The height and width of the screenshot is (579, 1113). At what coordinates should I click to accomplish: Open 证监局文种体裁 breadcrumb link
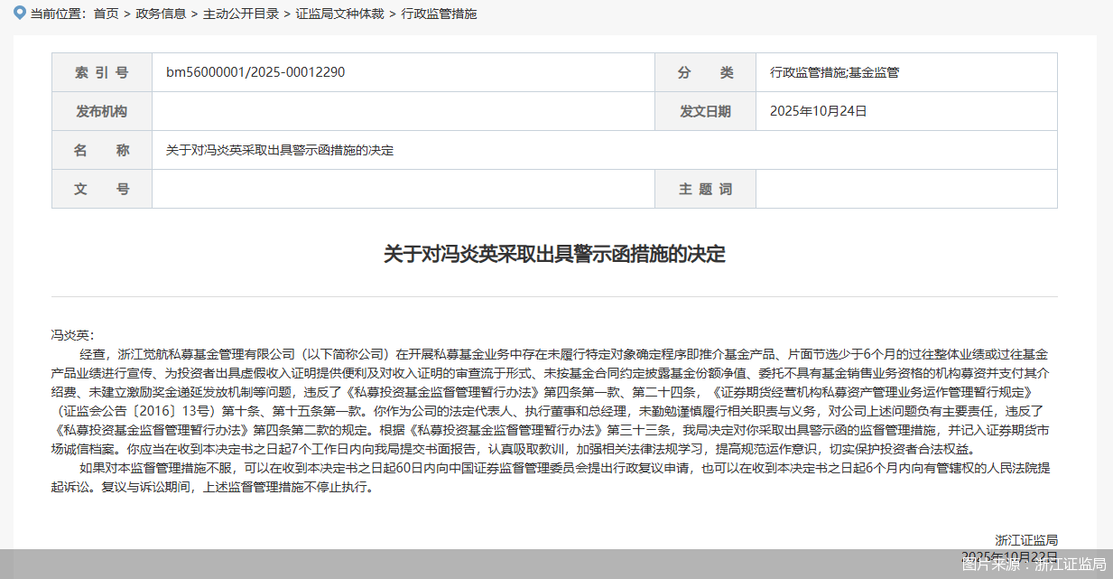click(333, 14)
